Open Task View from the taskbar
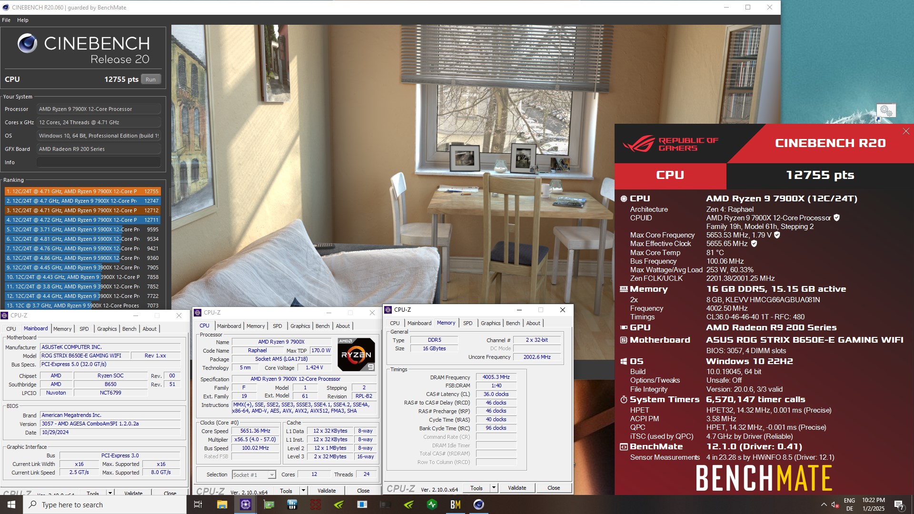 pos(199,504)
